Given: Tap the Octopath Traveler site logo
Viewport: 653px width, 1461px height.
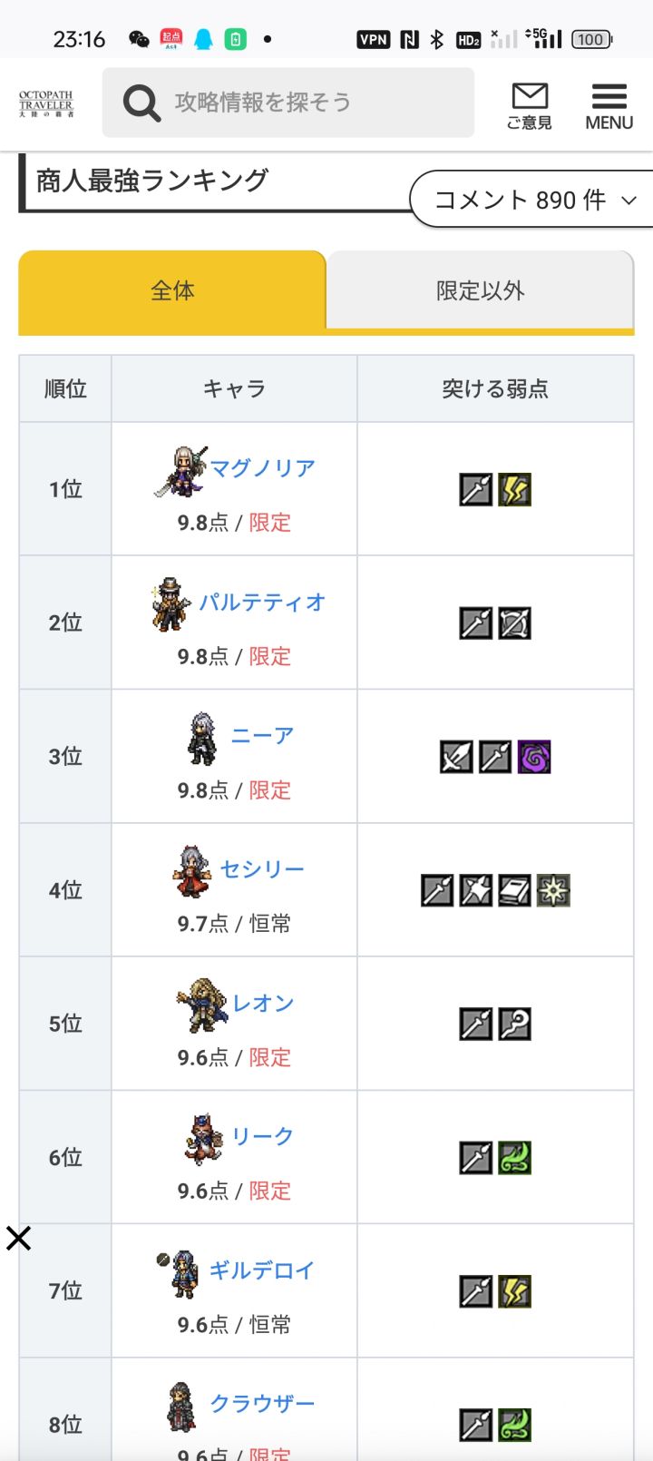Looking at the screenshot, I should pyautogui.click(x=46, y=103).
